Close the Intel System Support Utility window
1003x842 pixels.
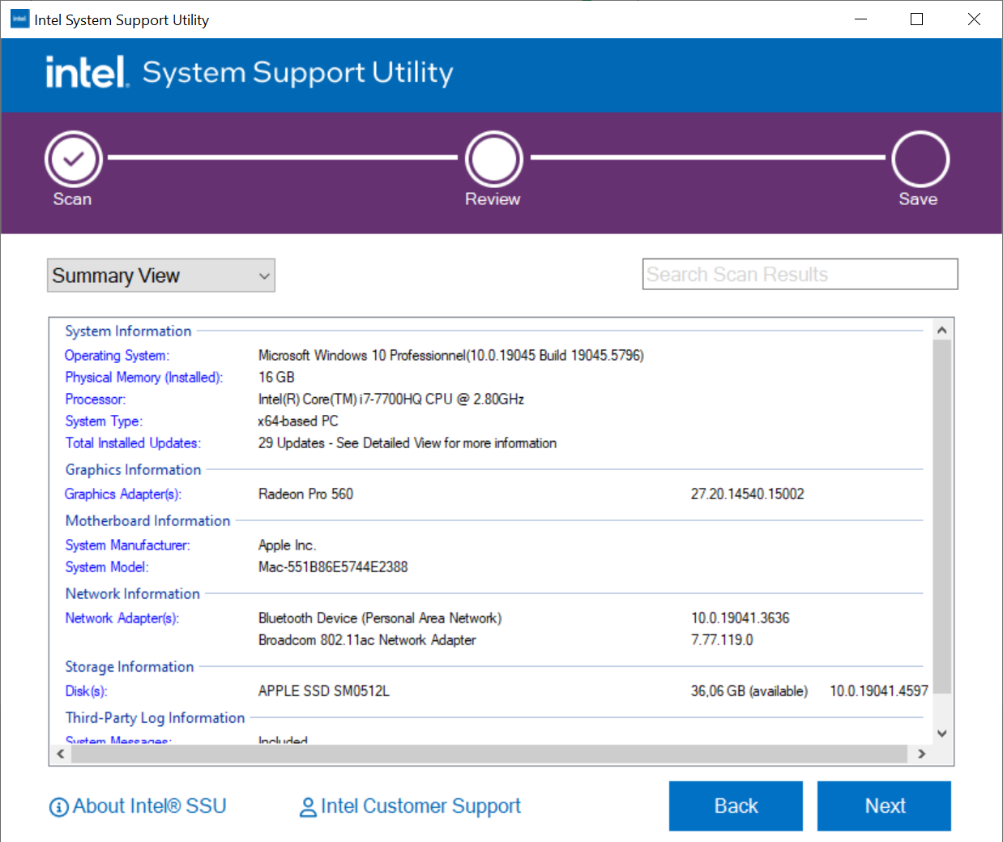pos(974,19)
